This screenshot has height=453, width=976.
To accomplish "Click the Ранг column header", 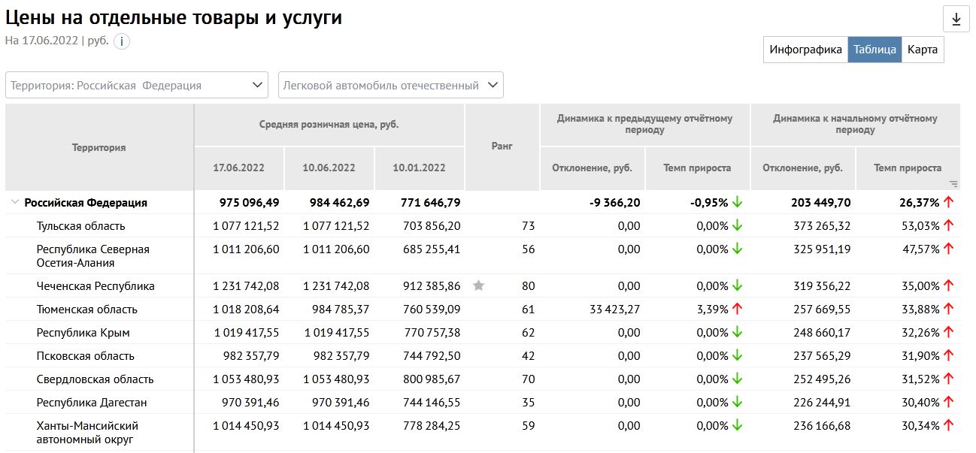I will (502, 147).
